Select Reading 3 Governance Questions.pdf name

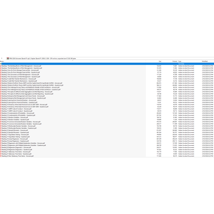click(21, 77)
